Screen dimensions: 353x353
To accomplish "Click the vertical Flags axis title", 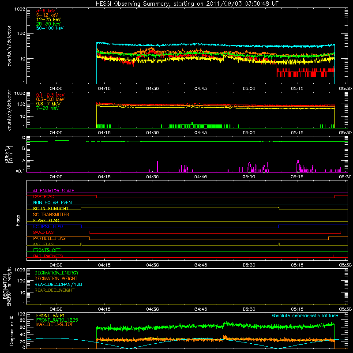I will [x=18, y=220].
